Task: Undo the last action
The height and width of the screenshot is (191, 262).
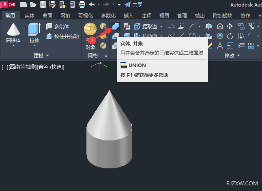Action: tap(92, 4)
